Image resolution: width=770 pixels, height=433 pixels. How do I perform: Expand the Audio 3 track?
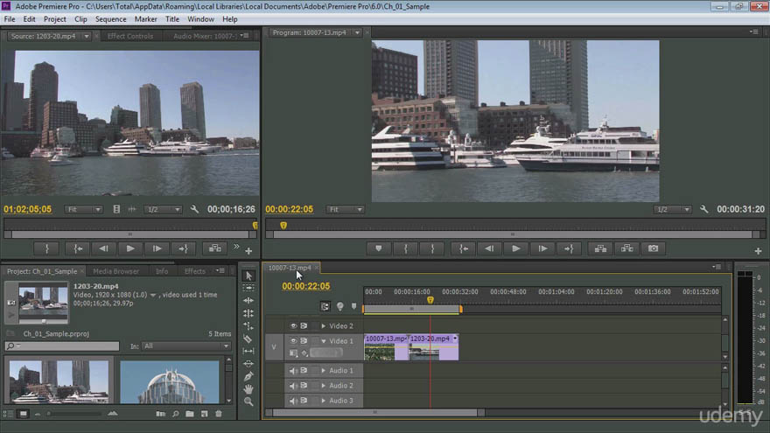pyautogui.click(x=323, y=401)
